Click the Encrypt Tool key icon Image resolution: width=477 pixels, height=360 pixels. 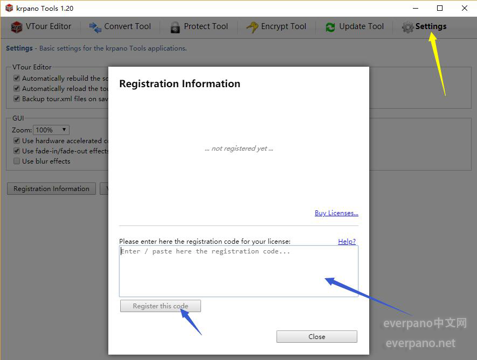[x=252, y=27]
